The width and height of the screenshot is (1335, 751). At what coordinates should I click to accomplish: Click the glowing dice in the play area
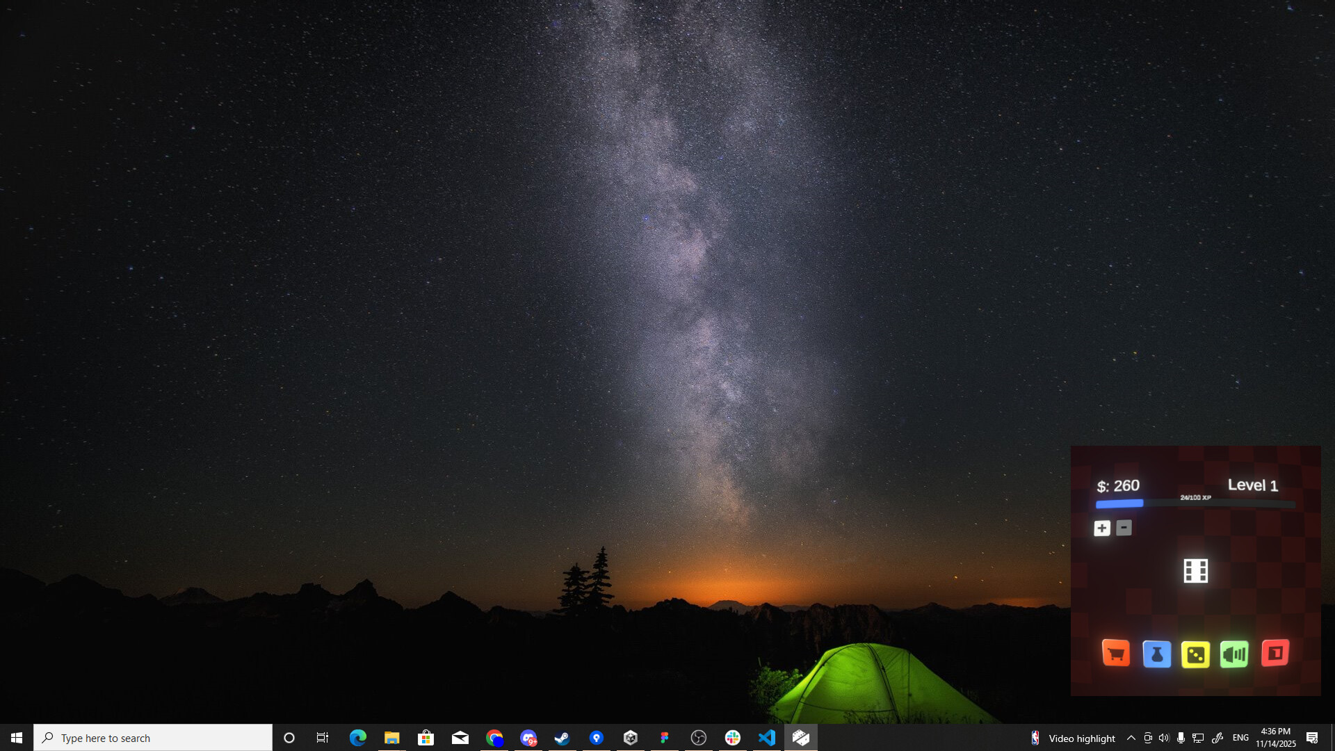1196,570
